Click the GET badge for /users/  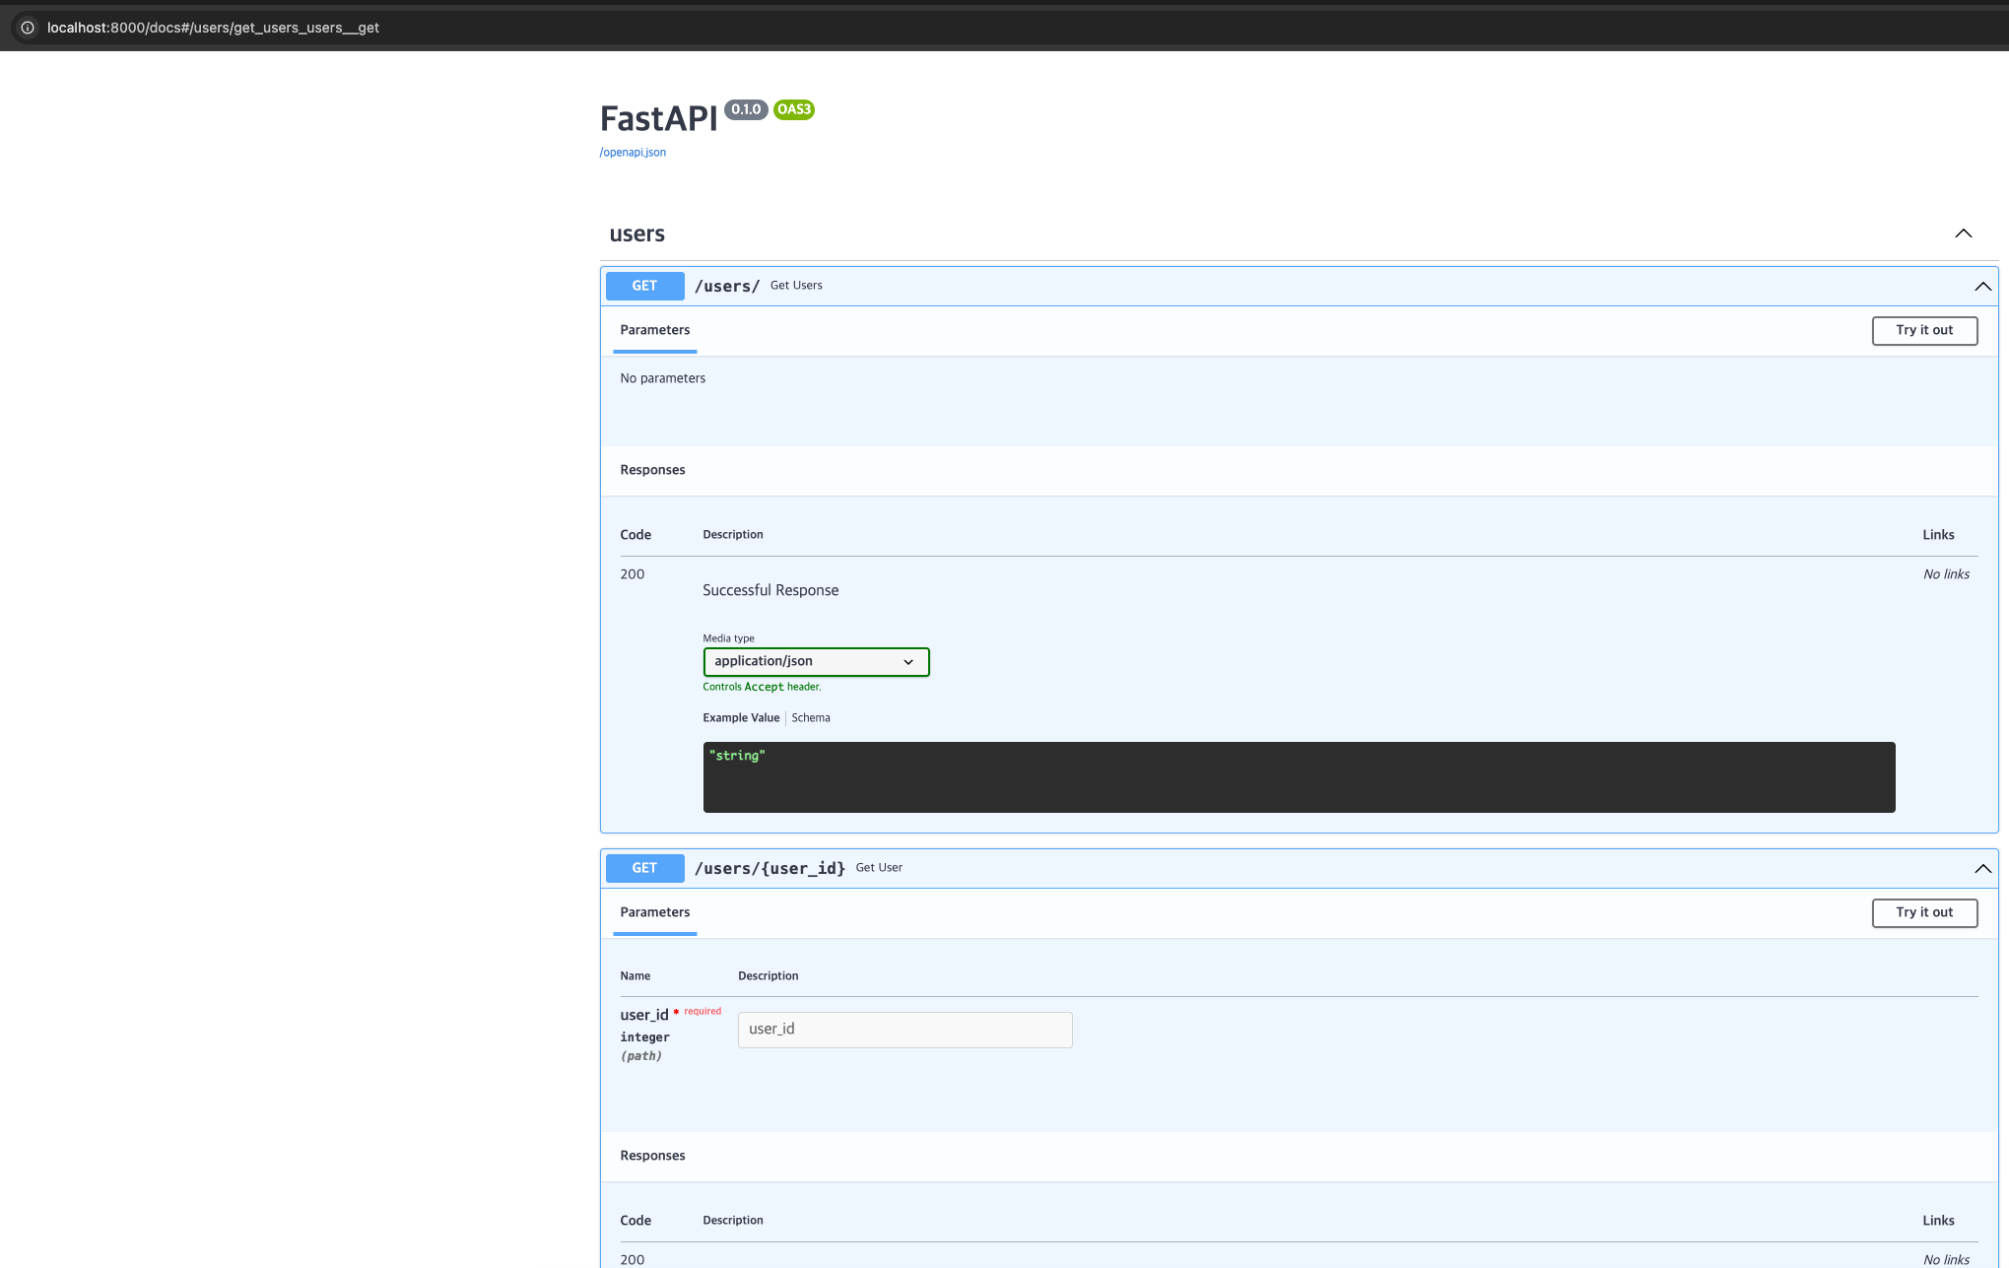[x=644, y=286]
